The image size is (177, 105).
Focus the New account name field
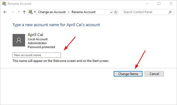[37, 55]
